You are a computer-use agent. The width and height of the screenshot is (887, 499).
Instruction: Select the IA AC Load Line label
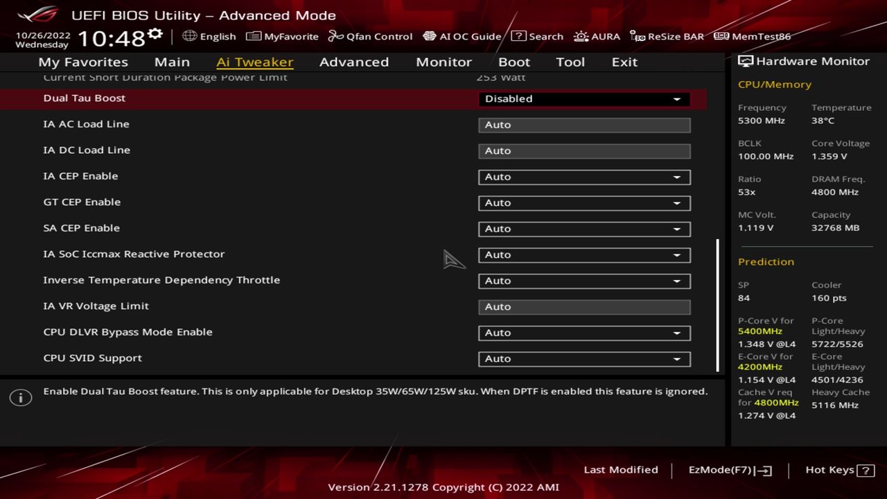click(86, 124)
